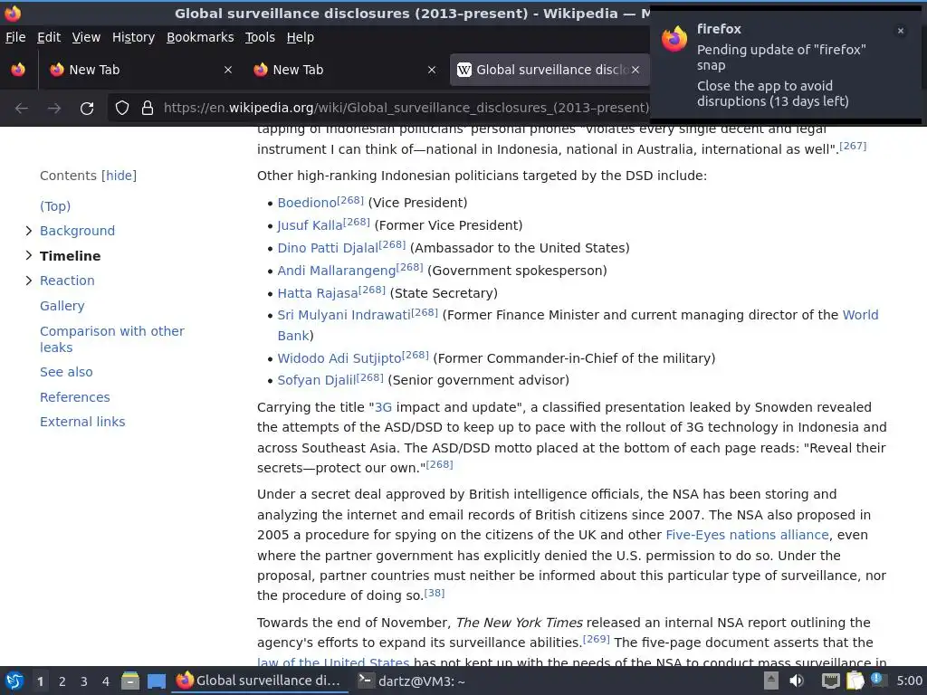Click the padlock site security icon
Viewport: 927px width, 695px height.
tap(148, 109)
